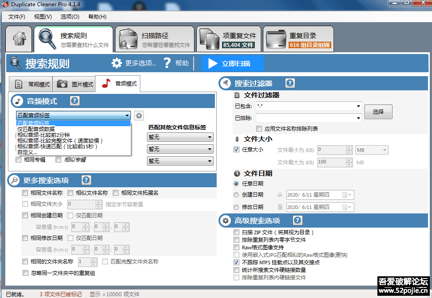
Task: Uncheck 不跟踪 NTFS 挂载点 option
Action: point(237,262)
